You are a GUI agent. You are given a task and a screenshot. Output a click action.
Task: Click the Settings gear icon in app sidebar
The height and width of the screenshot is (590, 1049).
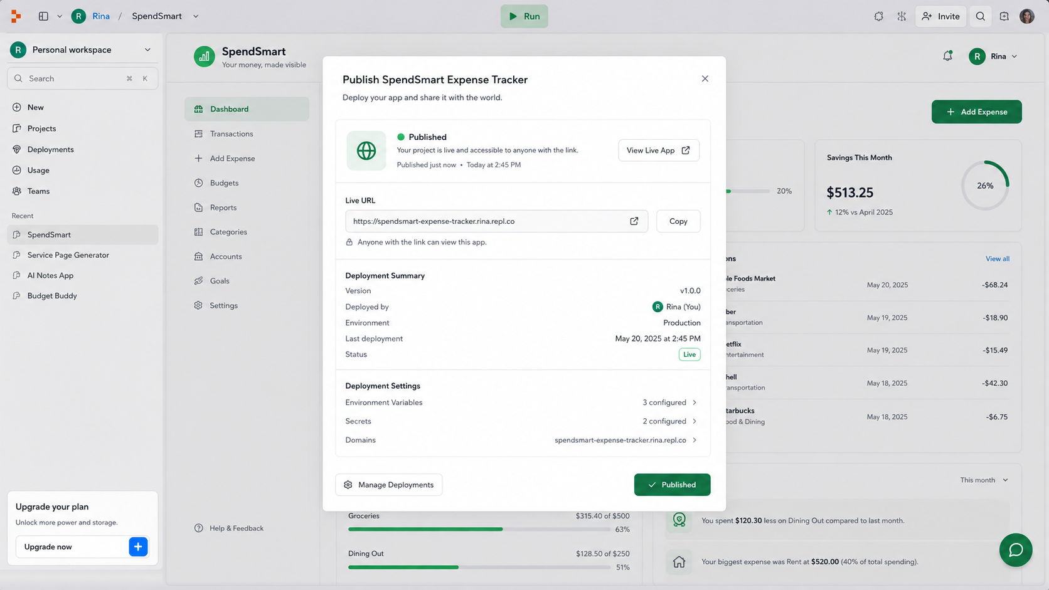click(198, 305)
